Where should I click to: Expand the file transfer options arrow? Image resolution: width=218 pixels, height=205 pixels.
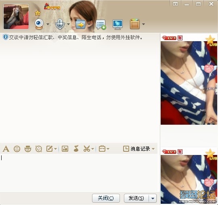click(89, 24)
